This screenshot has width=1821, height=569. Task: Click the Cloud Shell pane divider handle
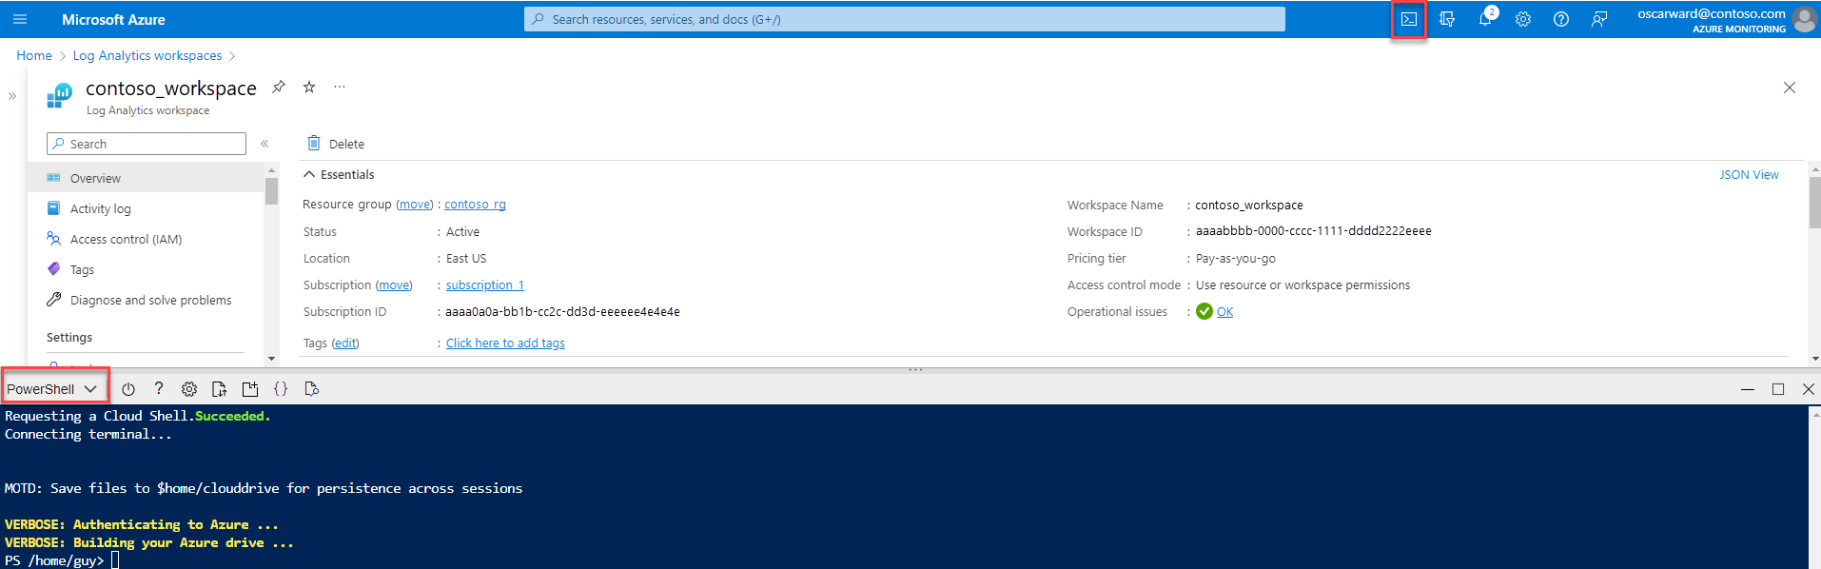(915, 368)
